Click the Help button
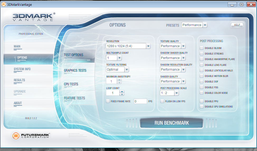The image size is (257, 151). [237, 25]
